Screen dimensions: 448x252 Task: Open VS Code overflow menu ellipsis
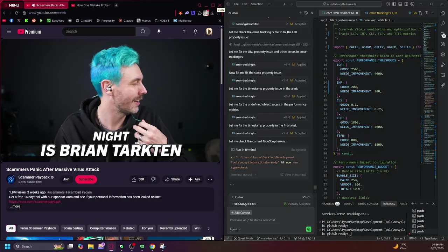[x=269, y=4]
